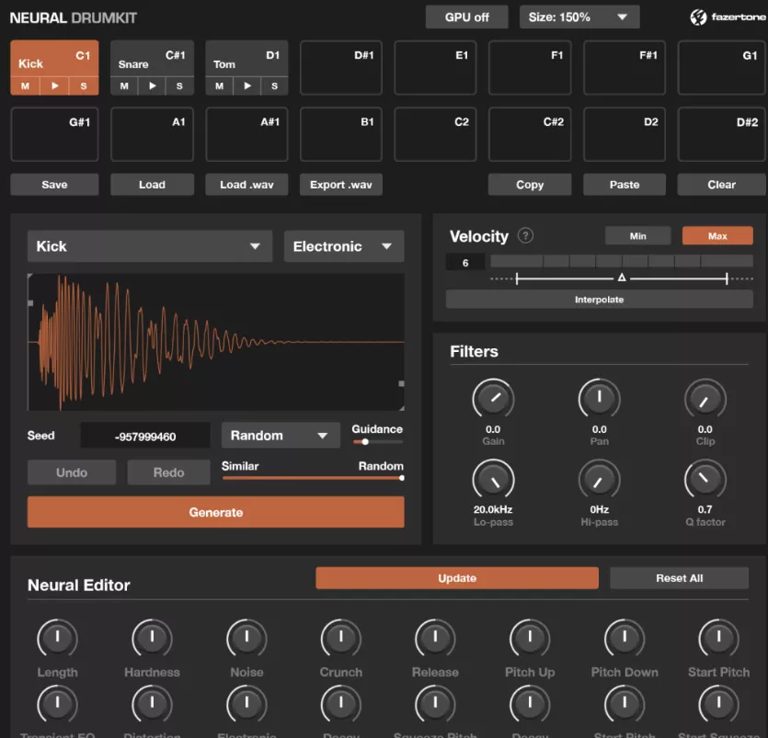The image size is (768, 738).
Task: Click the Noise knob
Action: click(246, 638)
